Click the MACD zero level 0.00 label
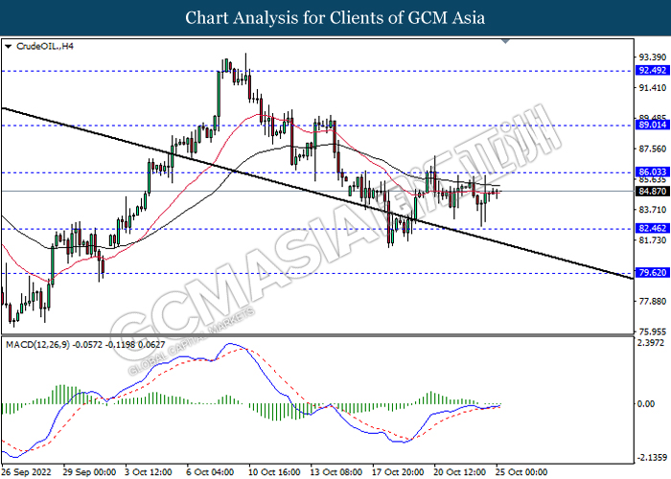 [x=646, y=403]
